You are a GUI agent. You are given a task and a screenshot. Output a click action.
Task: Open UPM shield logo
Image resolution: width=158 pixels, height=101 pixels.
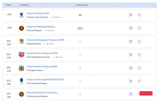[21, 55]
